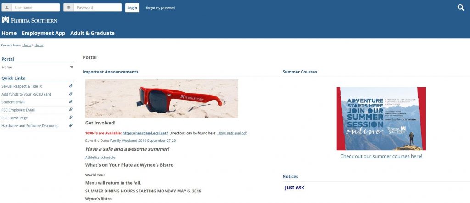Click link icon beside Student Email
Image resolution: width=470 pixels, height=203 pixels.
71,101
